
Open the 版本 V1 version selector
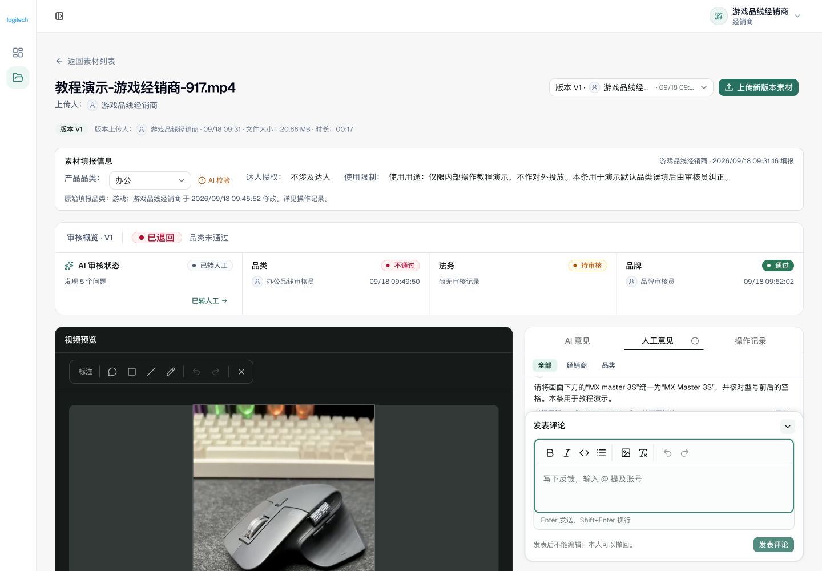coord(631,87)
